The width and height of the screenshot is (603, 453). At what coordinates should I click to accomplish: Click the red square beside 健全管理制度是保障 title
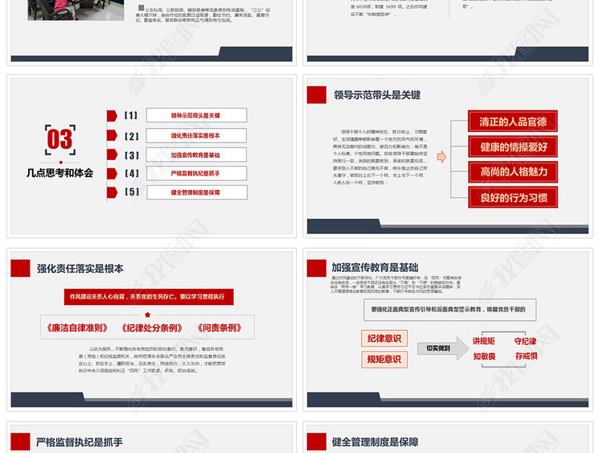(318, 443)
